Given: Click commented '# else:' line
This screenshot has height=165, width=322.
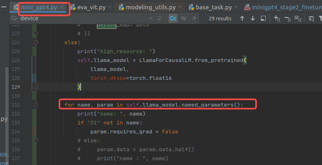Looking at the screenshot, I should (x=88, y=140).
